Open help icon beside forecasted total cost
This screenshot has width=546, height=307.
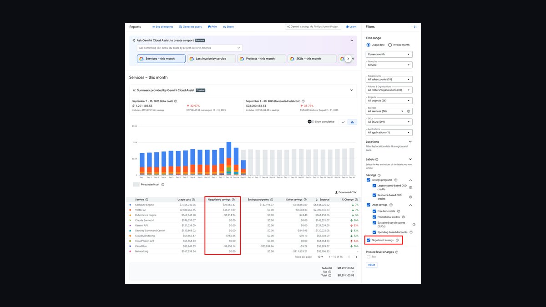click(302, 101)
